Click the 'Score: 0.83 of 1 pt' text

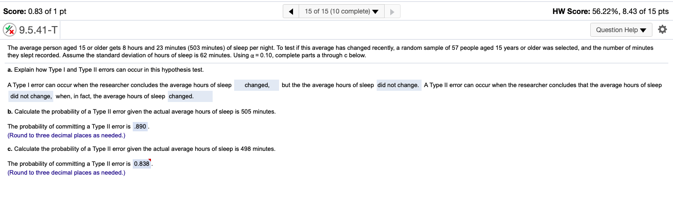[x=35, y=12]
